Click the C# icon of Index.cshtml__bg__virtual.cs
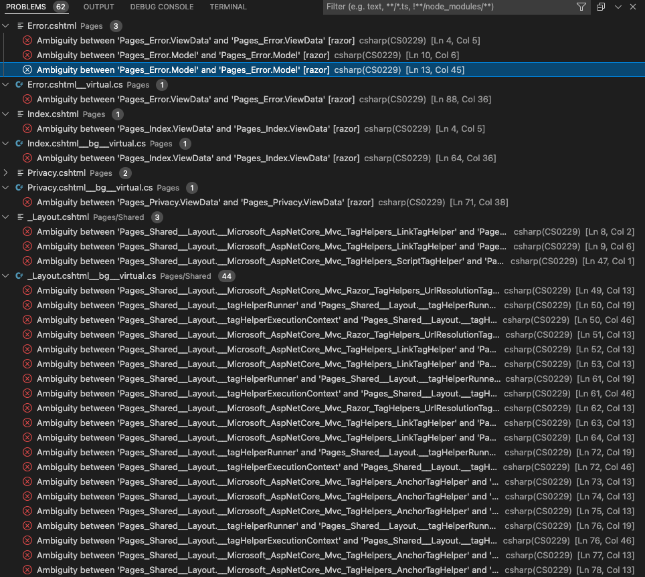This screenshot has height=577, width=645. point(19,144)
